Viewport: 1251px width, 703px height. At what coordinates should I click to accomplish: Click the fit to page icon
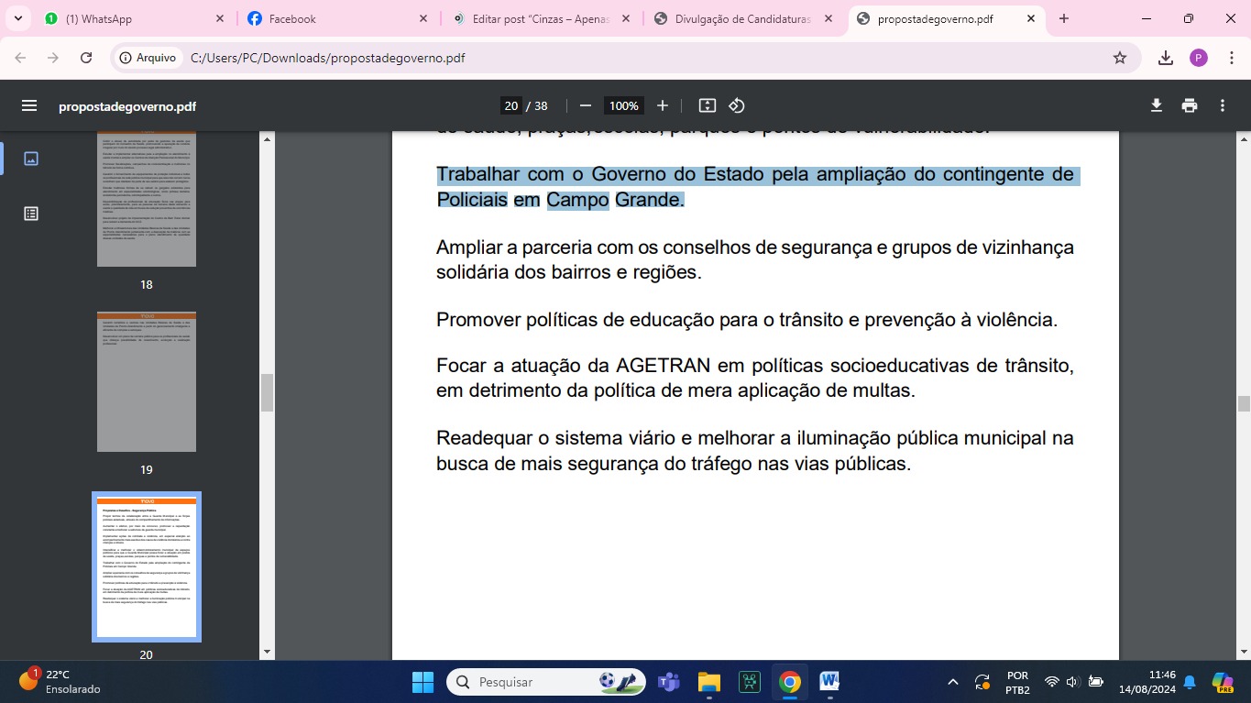707,105
